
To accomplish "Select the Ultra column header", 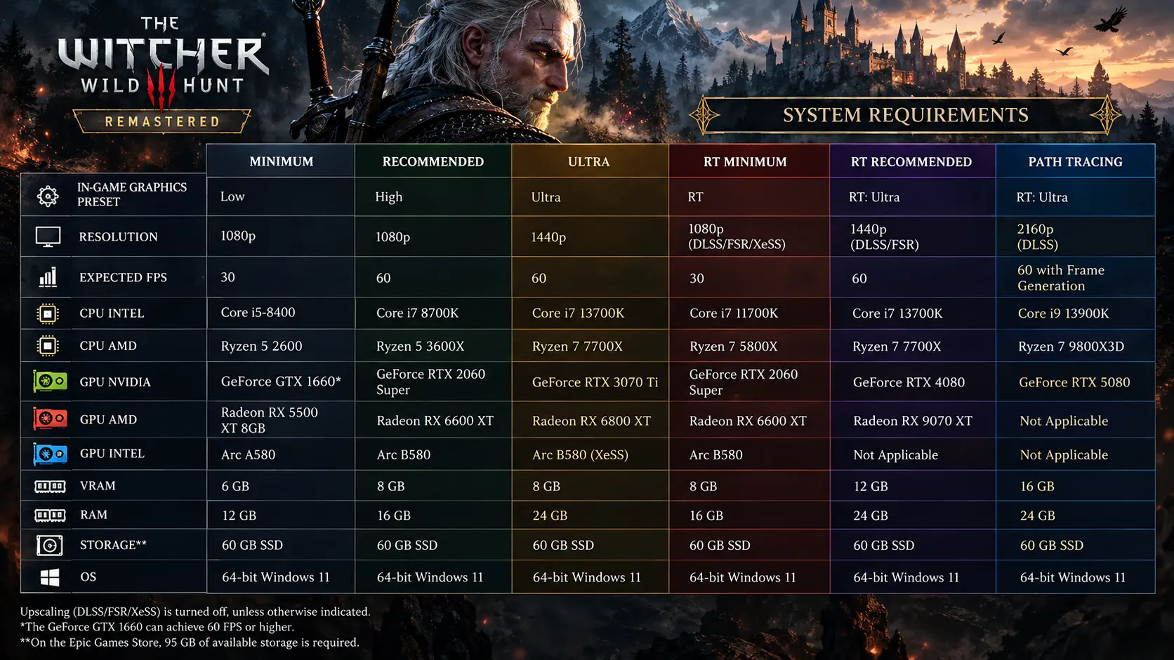I will (589, 161).
